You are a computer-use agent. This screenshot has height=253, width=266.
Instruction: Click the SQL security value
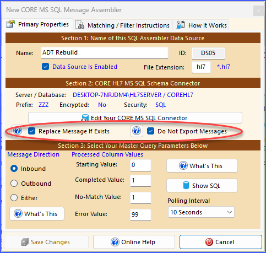pyautogui.click(x=161, y=105)
